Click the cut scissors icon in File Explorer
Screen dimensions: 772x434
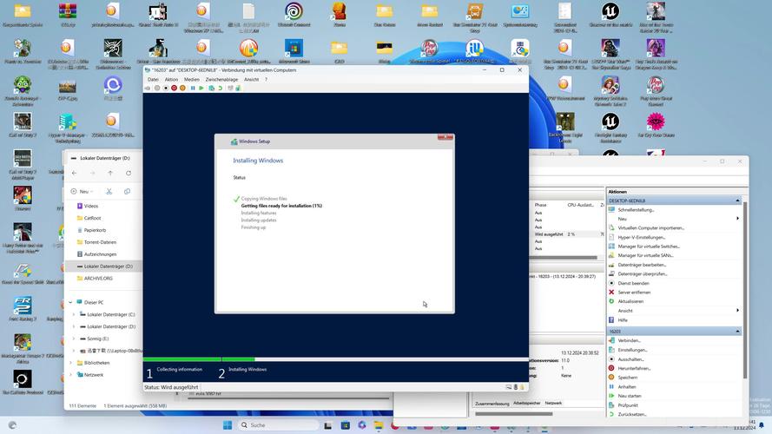coord(109,191)
